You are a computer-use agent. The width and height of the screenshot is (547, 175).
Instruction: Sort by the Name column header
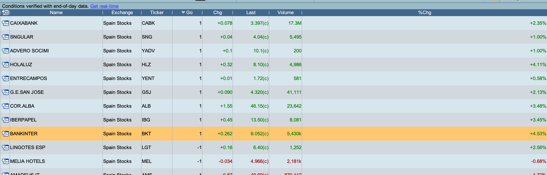click(56, 12)
